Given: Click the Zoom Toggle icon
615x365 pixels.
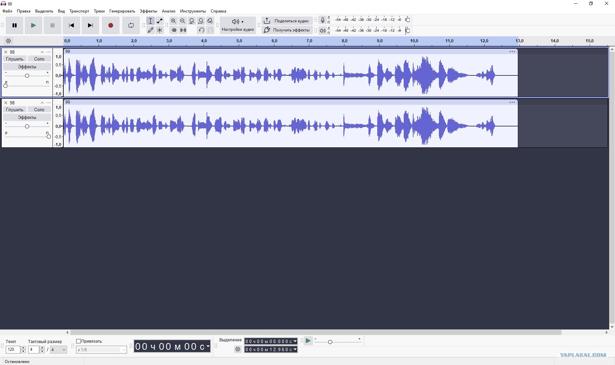Looking at the screenshot, I should click(210, 21).
